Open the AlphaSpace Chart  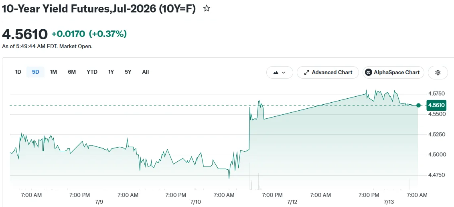click(x=393, y=72)
